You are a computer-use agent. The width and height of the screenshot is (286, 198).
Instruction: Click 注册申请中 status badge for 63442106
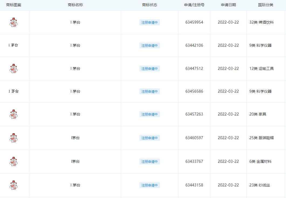(149, 45)
